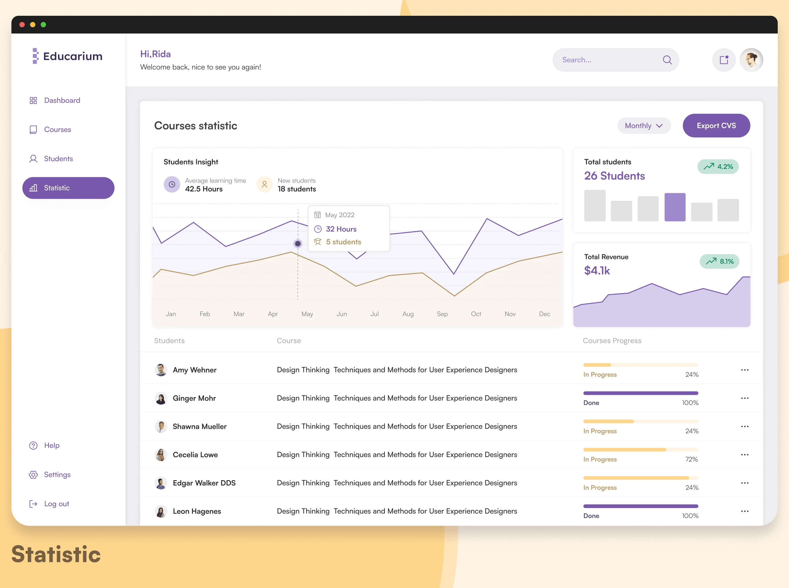Viewport: 789px width, 588px height.
Task: Click the Average learning time clock icon
Action: click(172, 184)
